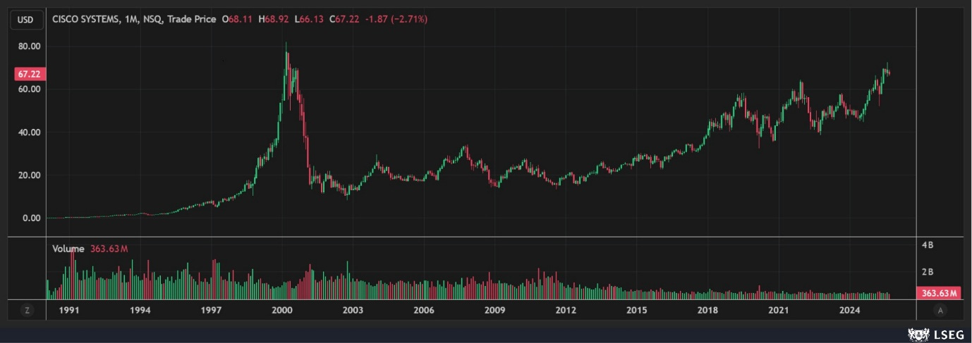Click the 60.00 price axis label

click(29, 89)
